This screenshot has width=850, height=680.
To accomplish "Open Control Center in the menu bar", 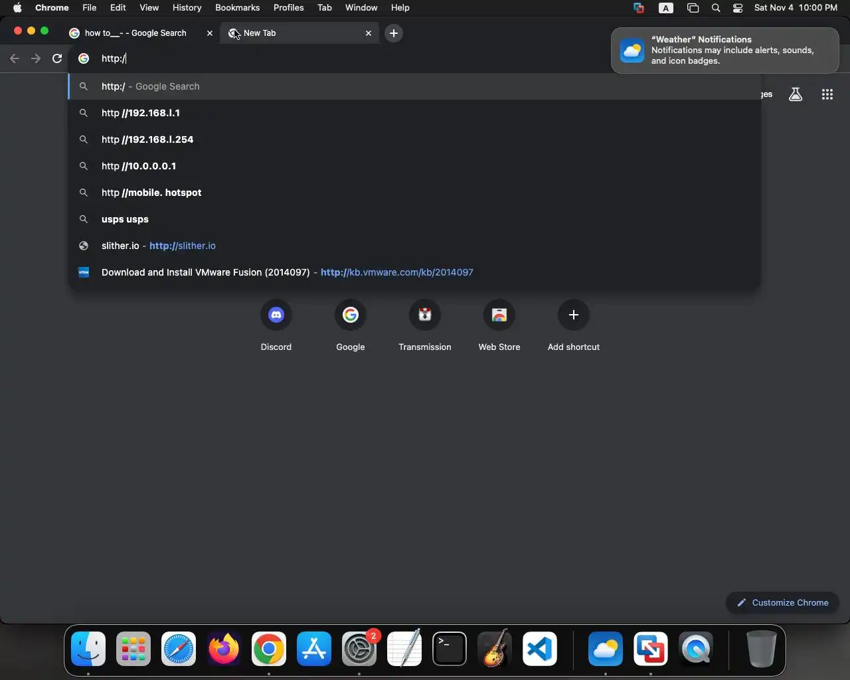I will [738, 8].
